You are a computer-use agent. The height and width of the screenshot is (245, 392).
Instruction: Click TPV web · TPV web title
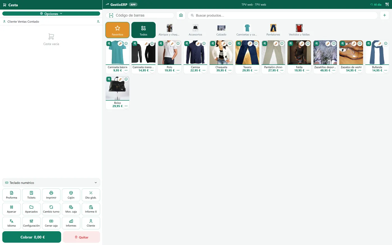point(254,4)
